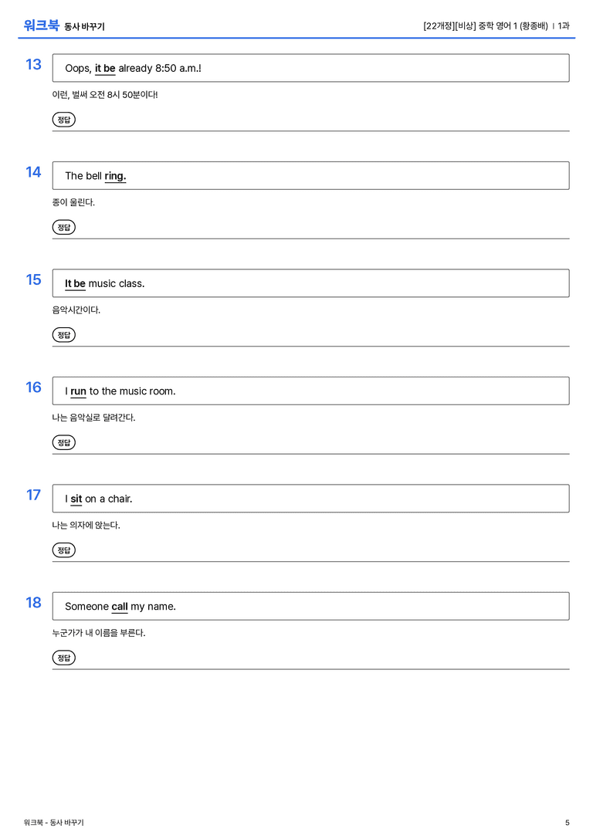Click the 정답 badge under question 16

tap(63, 442)
